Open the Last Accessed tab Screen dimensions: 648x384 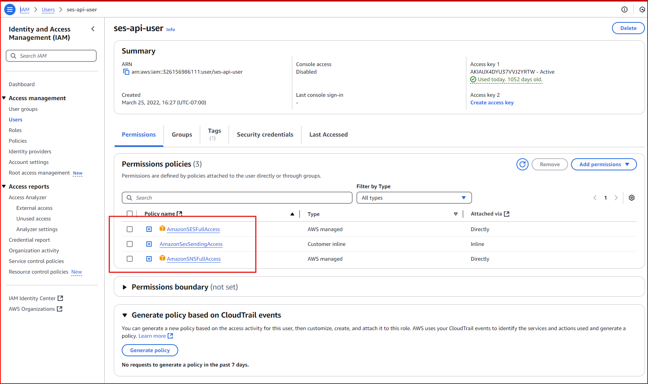[x=328, y=135]
